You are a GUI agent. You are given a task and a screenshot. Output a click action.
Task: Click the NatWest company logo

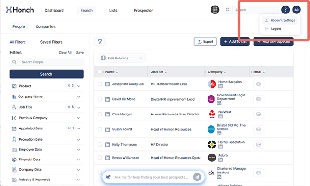(212, 114)
